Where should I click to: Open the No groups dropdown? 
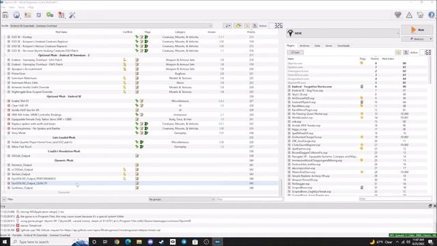click(x=182, y=200)
